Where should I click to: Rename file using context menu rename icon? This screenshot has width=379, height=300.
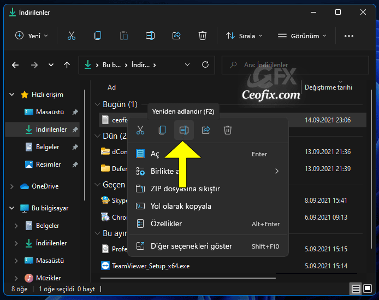pyautogui.click(x=184, y=130)
